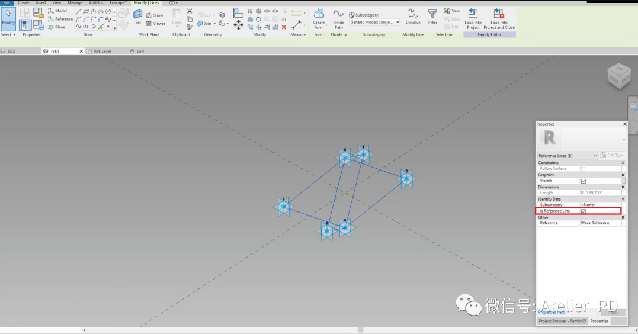Viewport: 638px width, 334px height.
Task: Open the View ribbon tab
Action: pos(56,2)
